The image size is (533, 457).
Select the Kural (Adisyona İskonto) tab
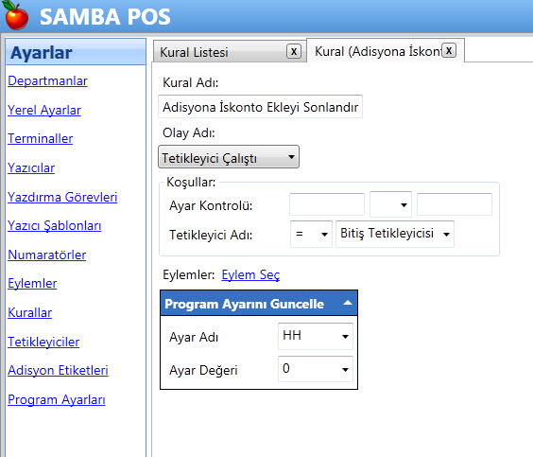[377, 52]
